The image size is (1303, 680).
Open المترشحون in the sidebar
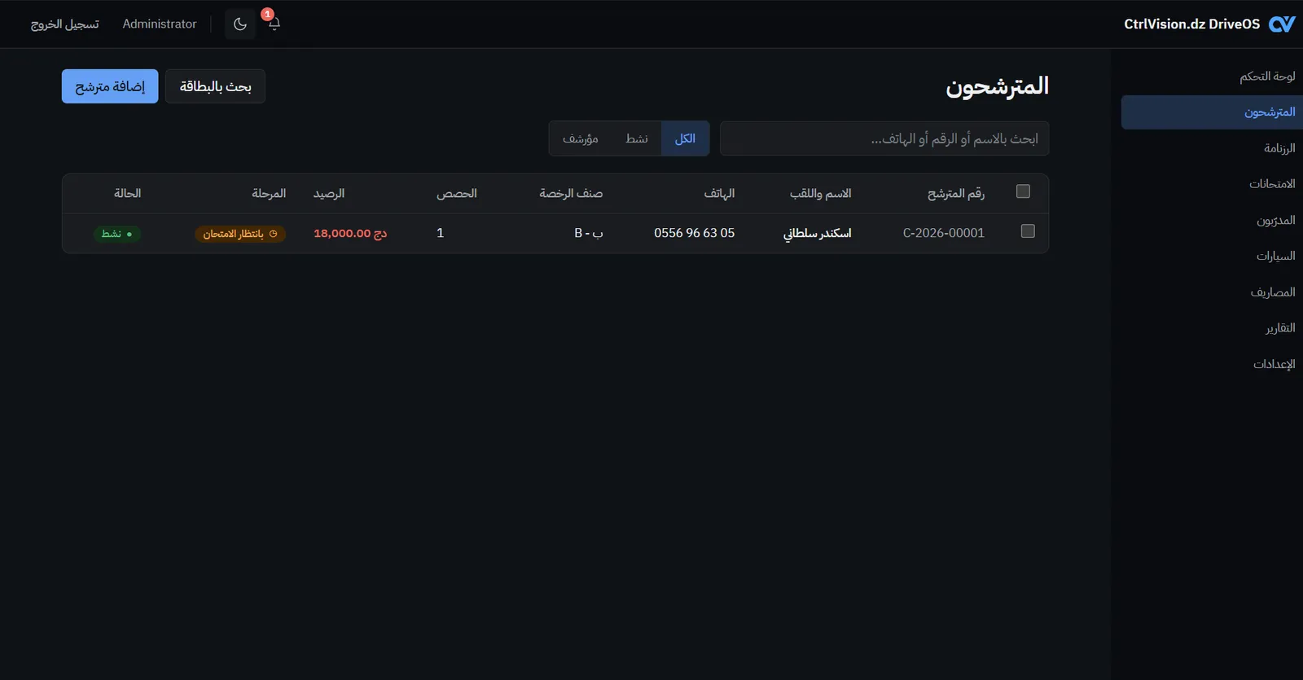click(1212, 112)
